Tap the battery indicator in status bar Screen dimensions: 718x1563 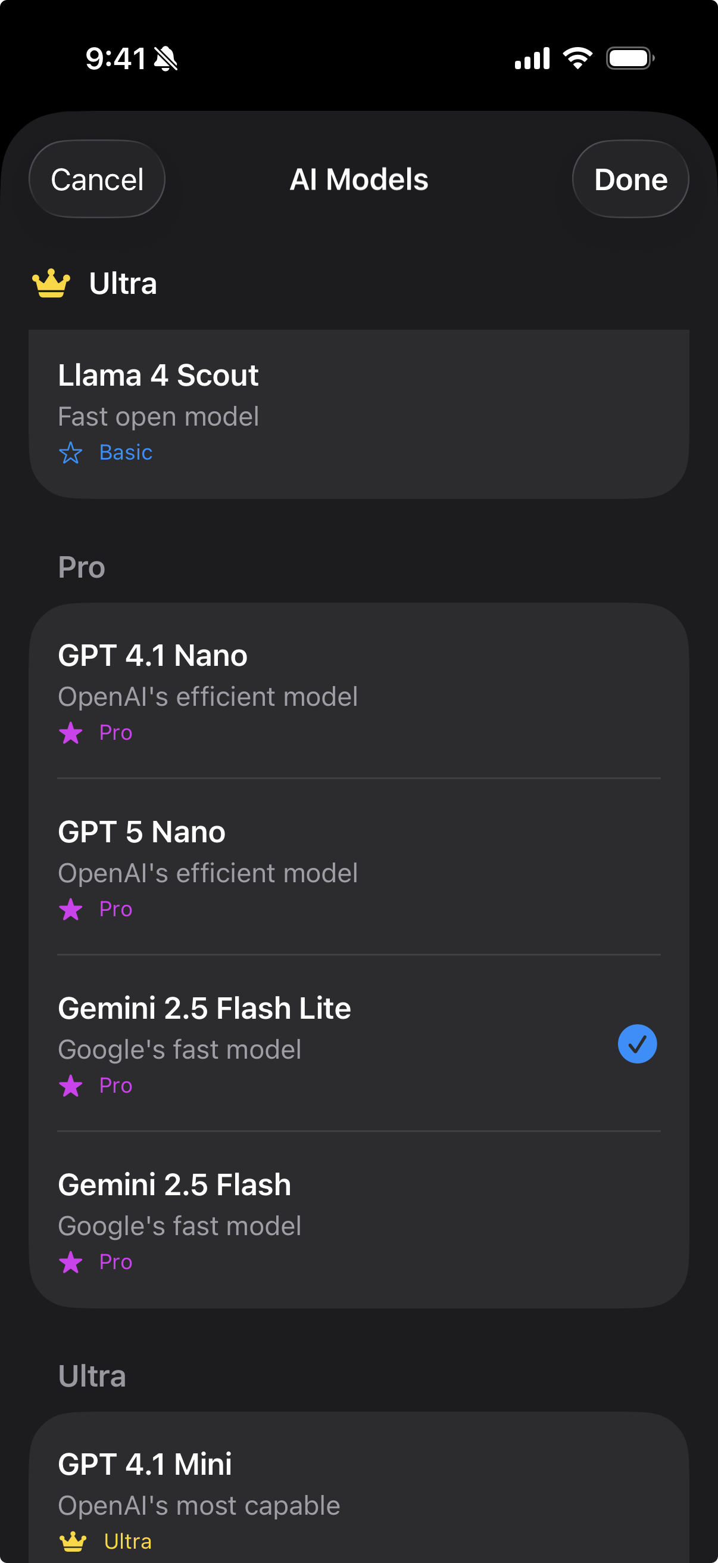[630, 59]
